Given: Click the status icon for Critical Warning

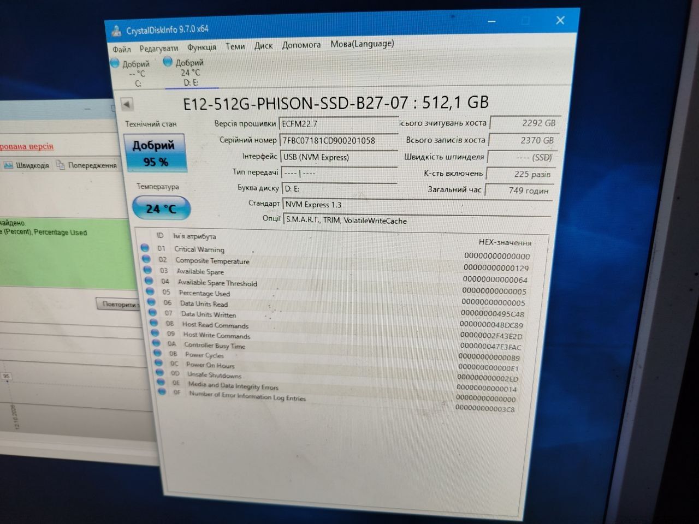Looking at the screenshot, I should click(145, 248).
